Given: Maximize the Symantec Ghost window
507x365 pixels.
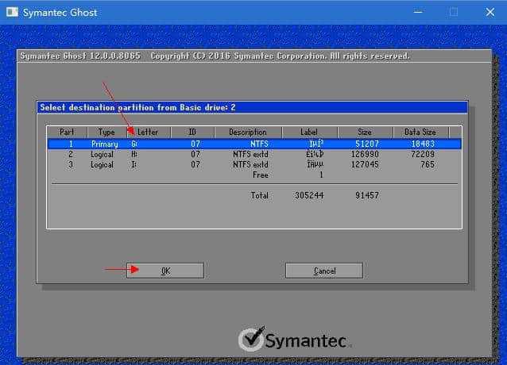Looking at the screenshot, I should click(x=454, y=12).
